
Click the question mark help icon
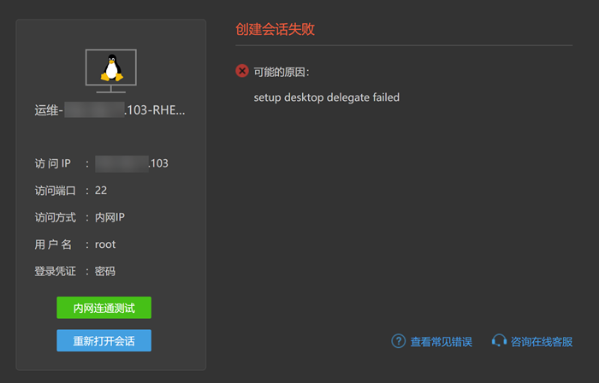(398, 341)
